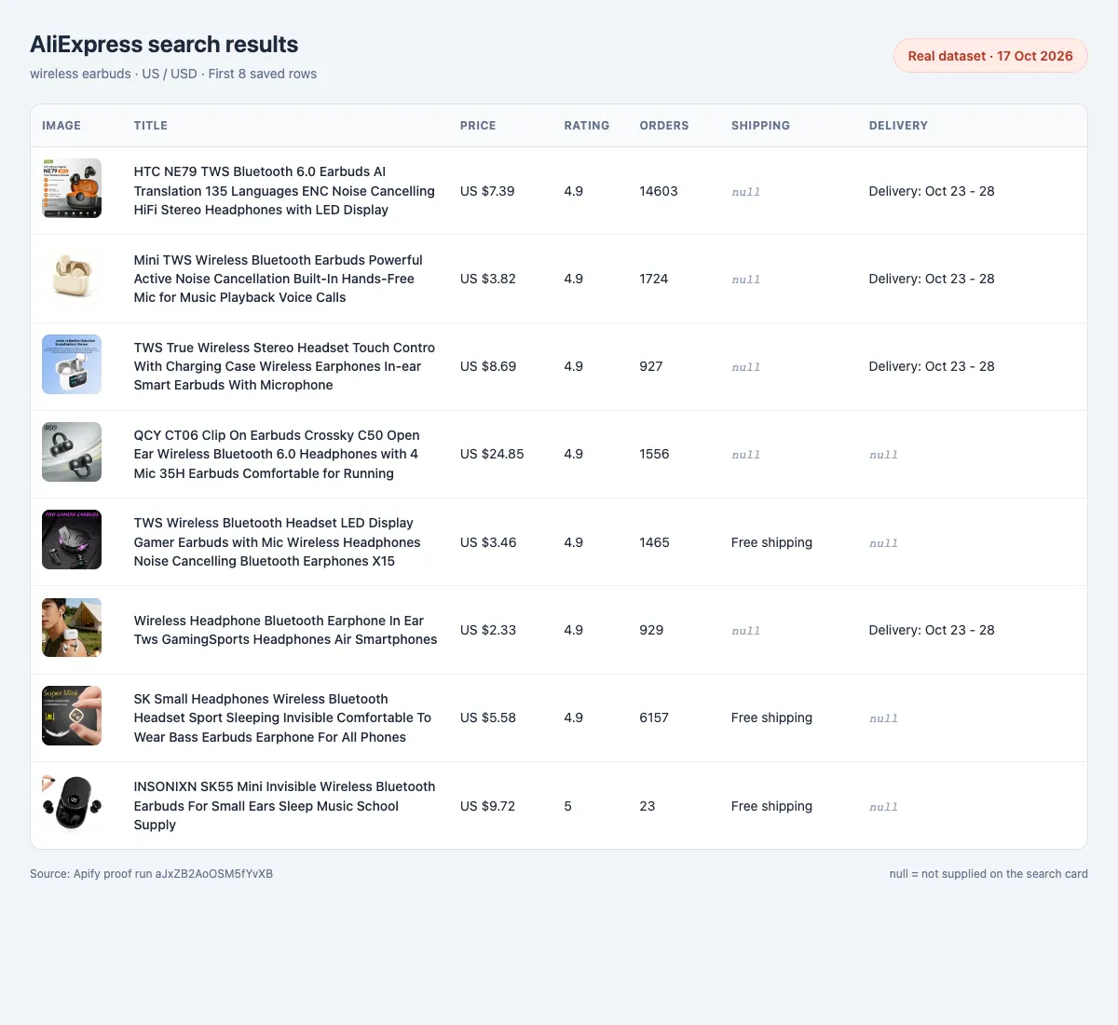The height and width of the screenshot is (1025, 1118).
Task: Click the 1724 orders value
Action: point(654,279)
